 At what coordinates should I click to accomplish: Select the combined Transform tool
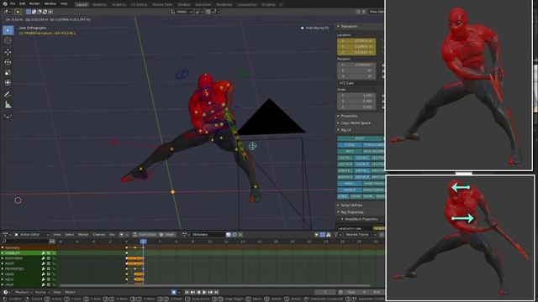coord(8,83)
